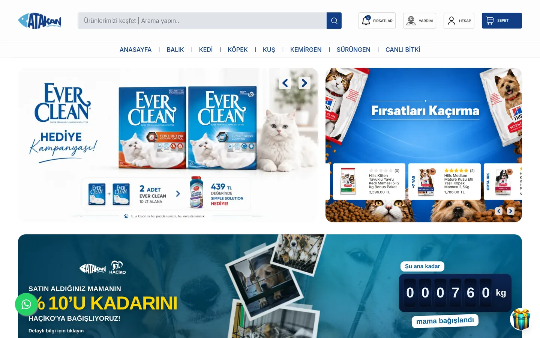Click the 3,396.00 TL price
Viewport: 540px width, 338px height.
tap(379, 192)
